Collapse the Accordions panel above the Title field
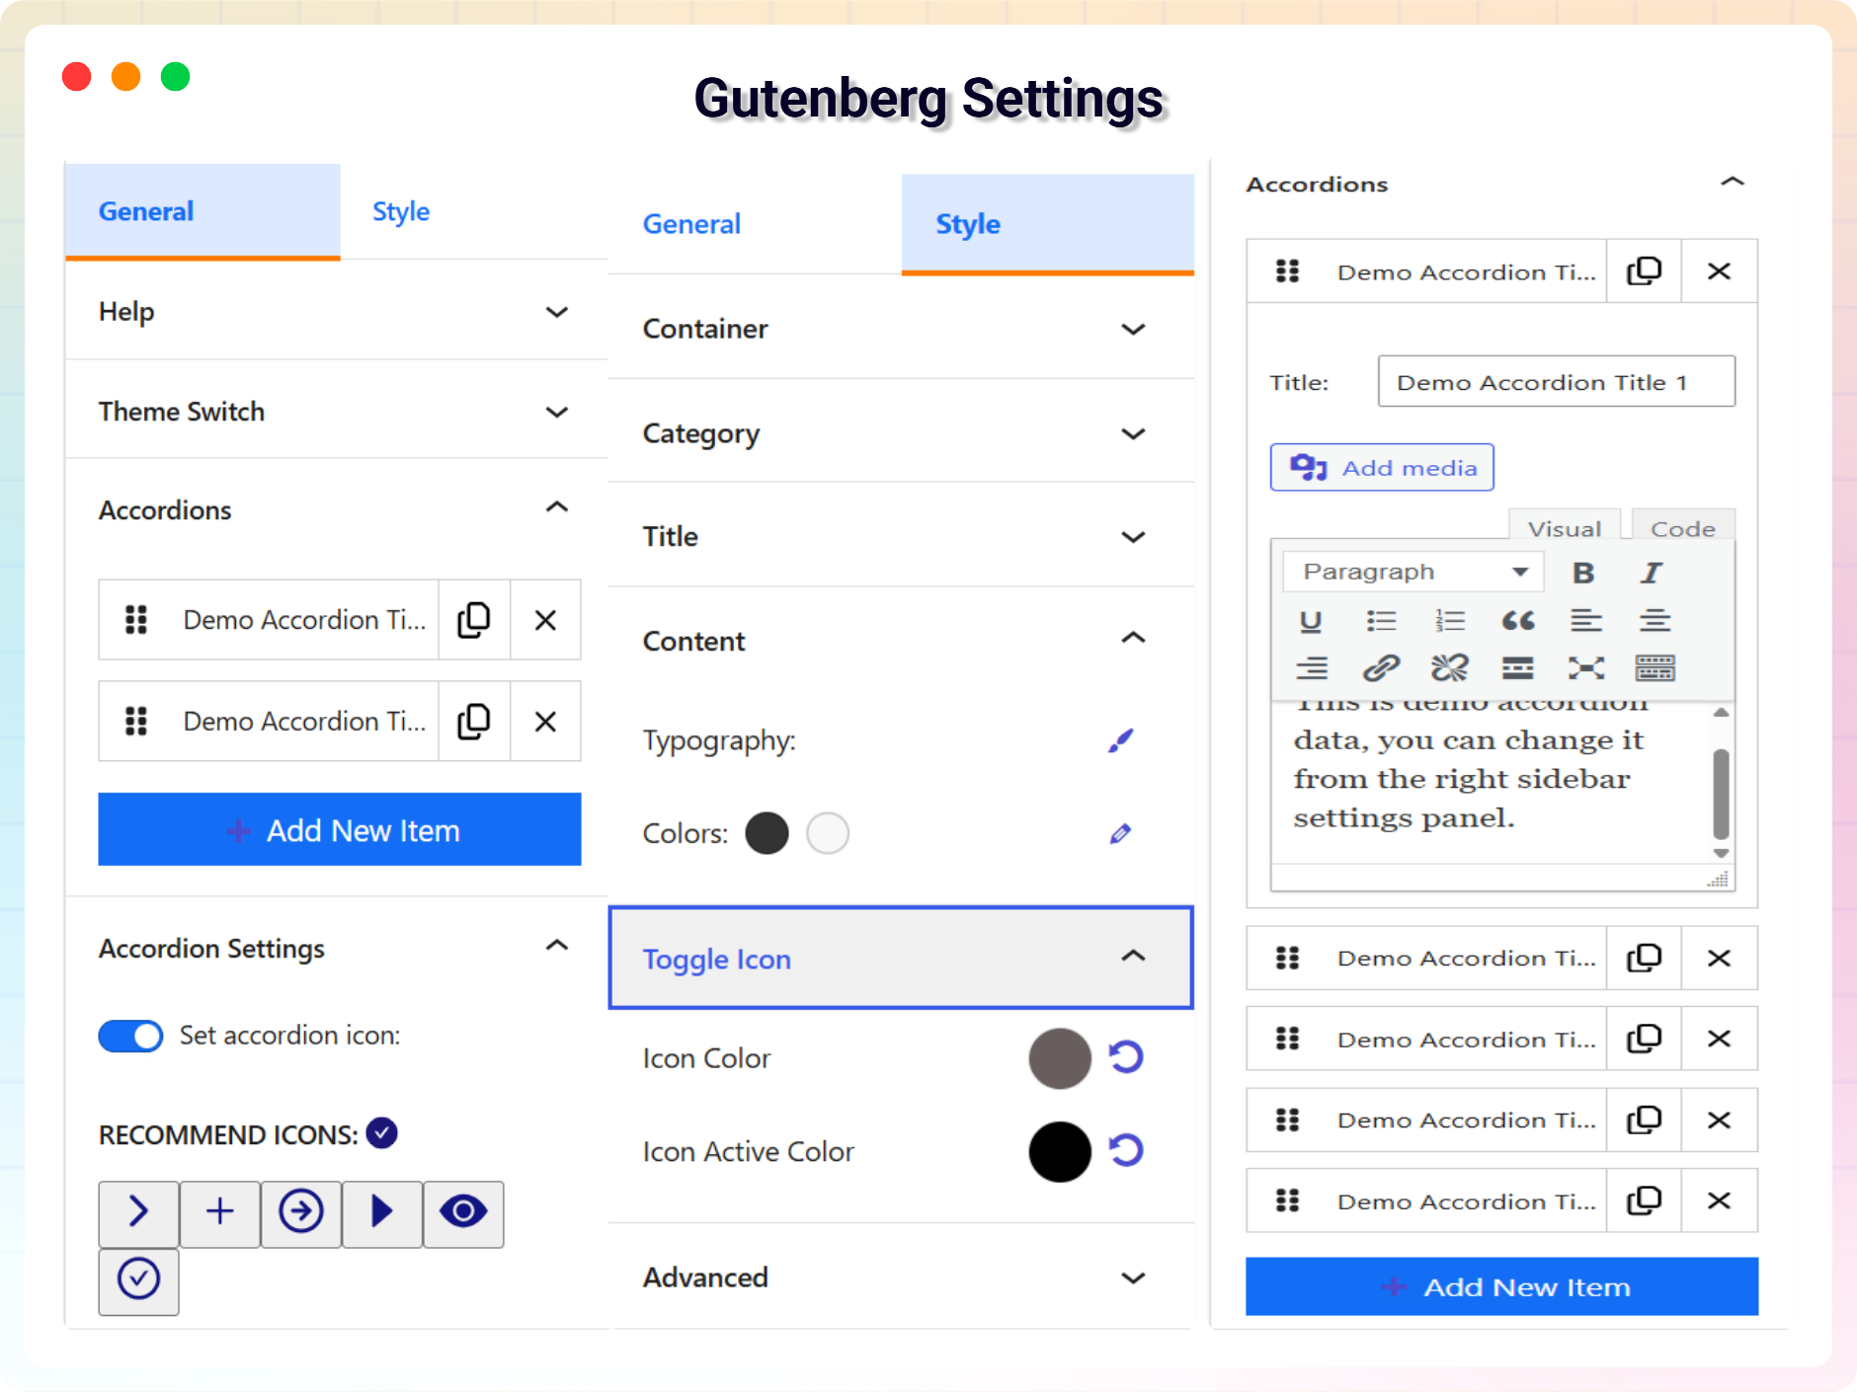This screenshot has width=1857, height=1392. [1732, 183]
